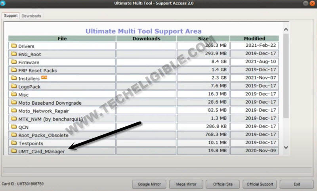Screen dimensions: 317x191
Task: Switch to the Support tab
Action: pyautogui.click(x=11, y=15)
